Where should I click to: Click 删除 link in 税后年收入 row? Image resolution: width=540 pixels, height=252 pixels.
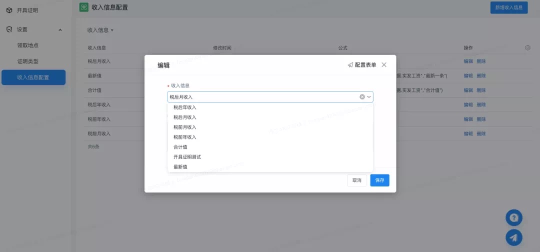click(x=481, y=104)
